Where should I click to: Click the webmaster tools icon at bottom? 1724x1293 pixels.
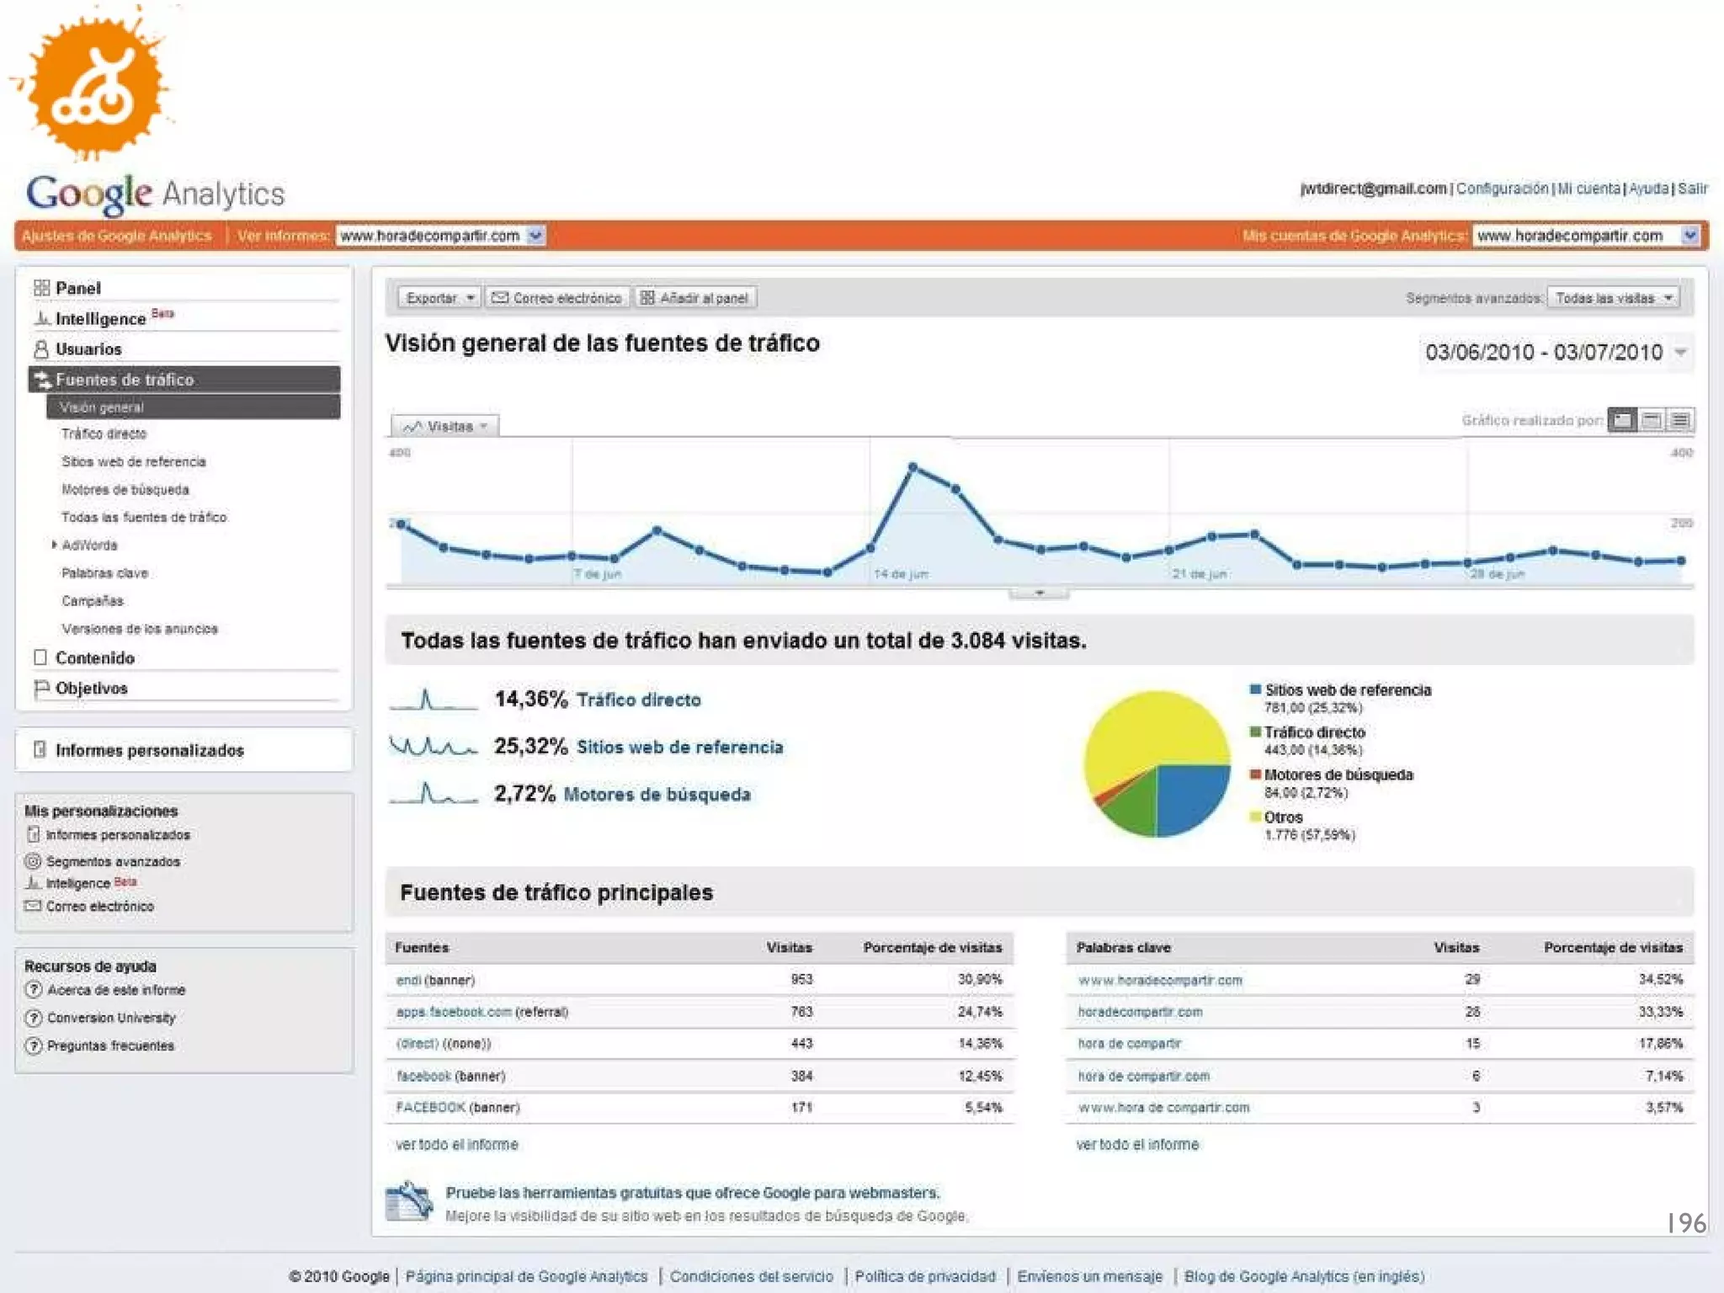(x=409, y=1202)
